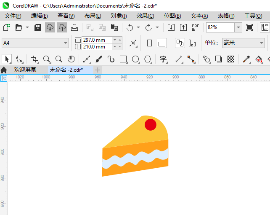Select the Artistic Media brush tool
The width and height of the screenshot is (270, 215).
click(99, 59)
